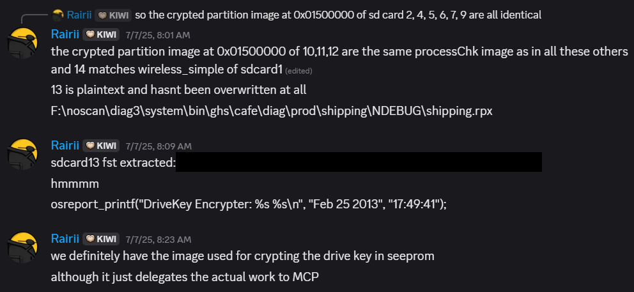Click the shipping.rpx file path message
The height and width of the screenshot is (292, 634).
point(272,111)
